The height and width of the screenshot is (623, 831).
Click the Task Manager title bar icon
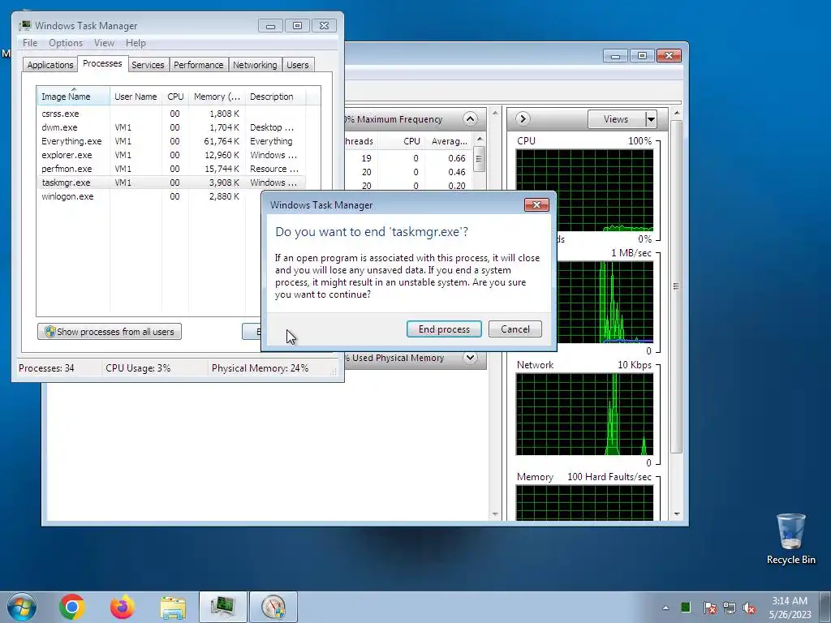click(x=25, y=25)
